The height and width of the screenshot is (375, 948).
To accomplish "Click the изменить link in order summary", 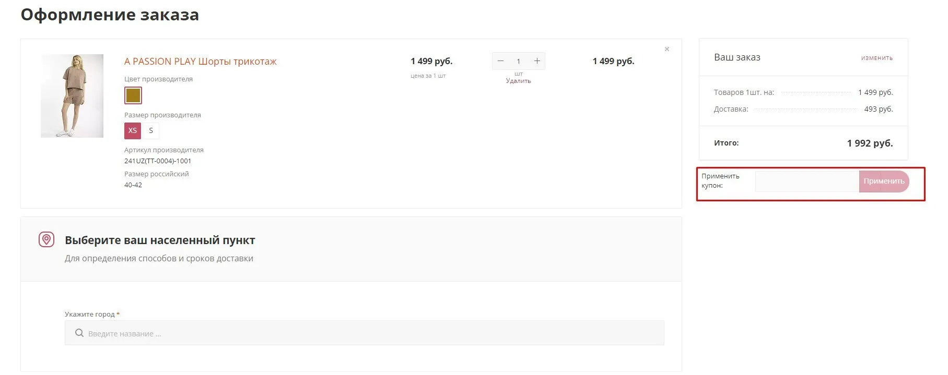I will 877,58.
